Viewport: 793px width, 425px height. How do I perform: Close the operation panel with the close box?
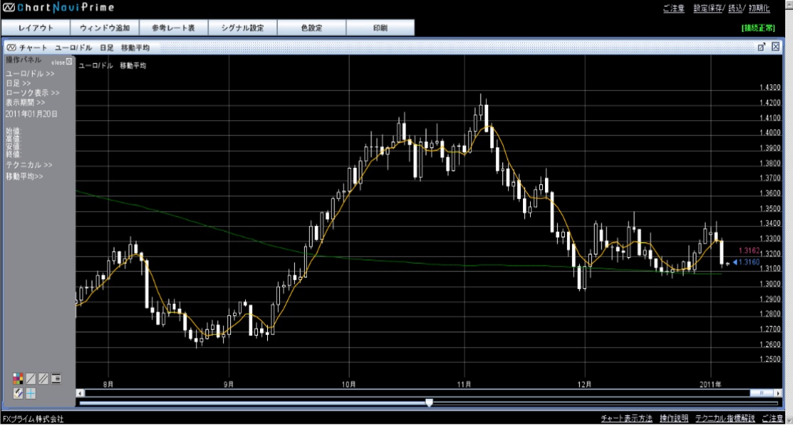click(69, 62)
